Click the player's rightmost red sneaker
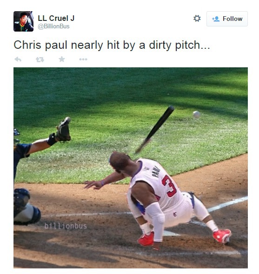This screenshot has height=274, width=259. [222, 236]
